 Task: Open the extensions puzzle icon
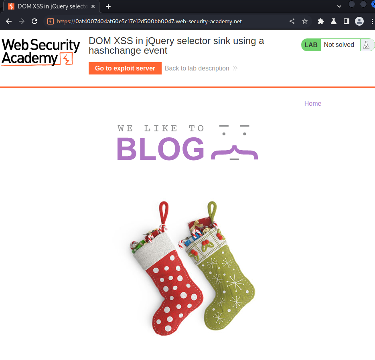(321, 22)
